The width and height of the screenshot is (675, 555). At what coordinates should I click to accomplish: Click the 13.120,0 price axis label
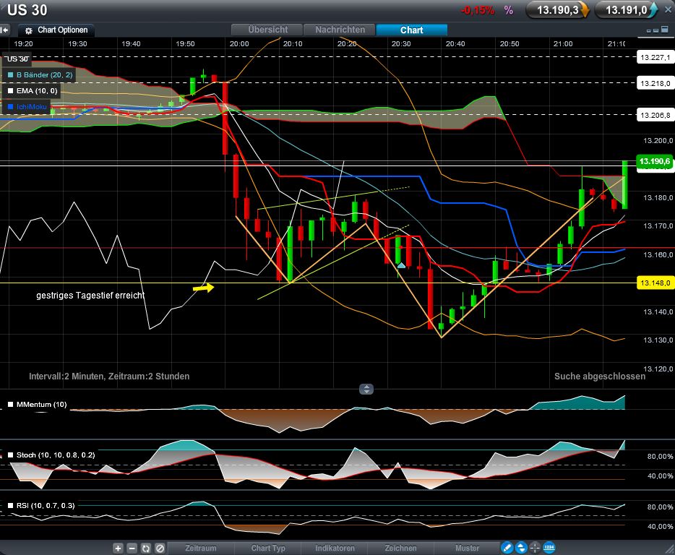click(x=658, y=369)
